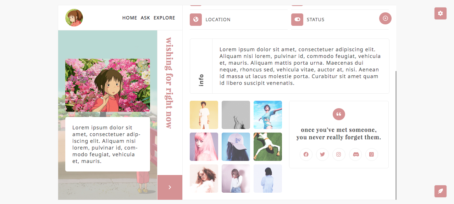Click the quotation mark icon

coord(339,114)
